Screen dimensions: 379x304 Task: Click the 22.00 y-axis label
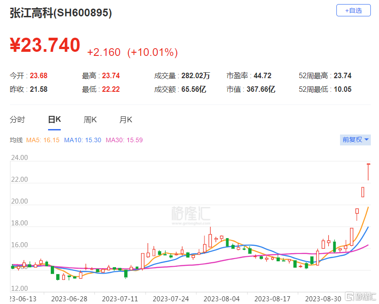pos(19,179)
